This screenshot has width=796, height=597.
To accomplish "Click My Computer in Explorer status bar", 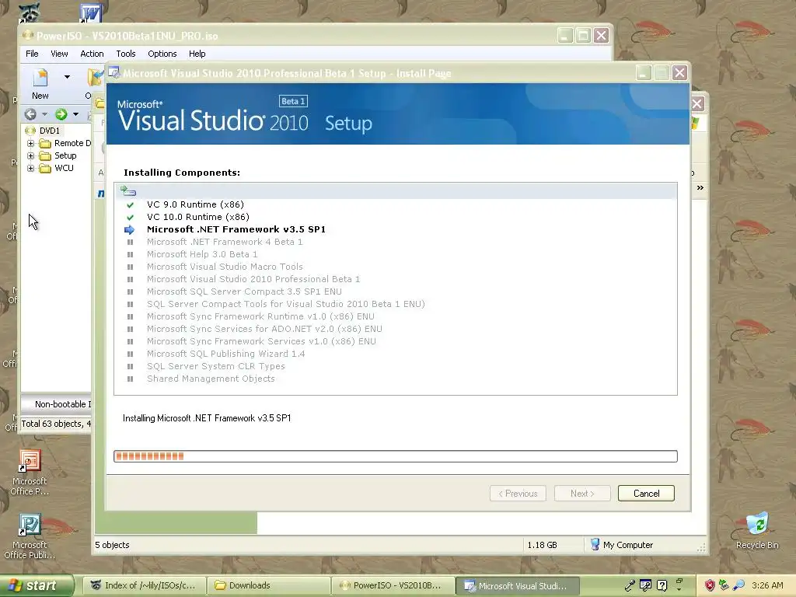I will click(621, 545).
